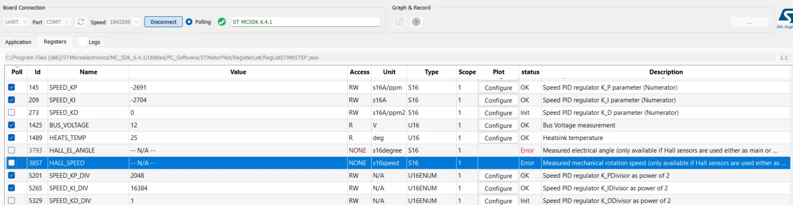Click the Description column header
This screenshot has width=793, height=205.
pos(666,72)
